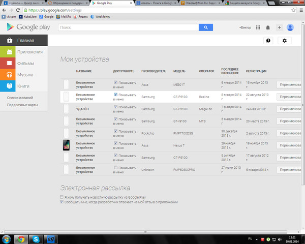Click the Windows Start button
305x244 pixels.
point(6,239)
